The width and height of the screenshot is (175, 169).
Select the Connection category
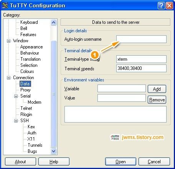(23, 78)
